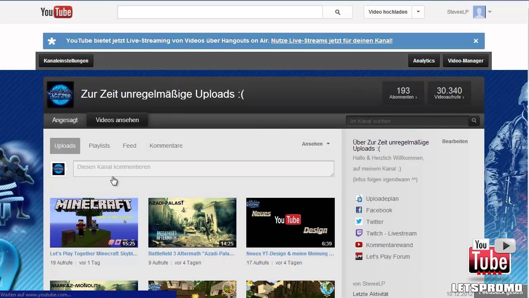529x298 pixels.
Task: Click the Diesen Kanal kommentieren field
Action: [x=204, y=168]
